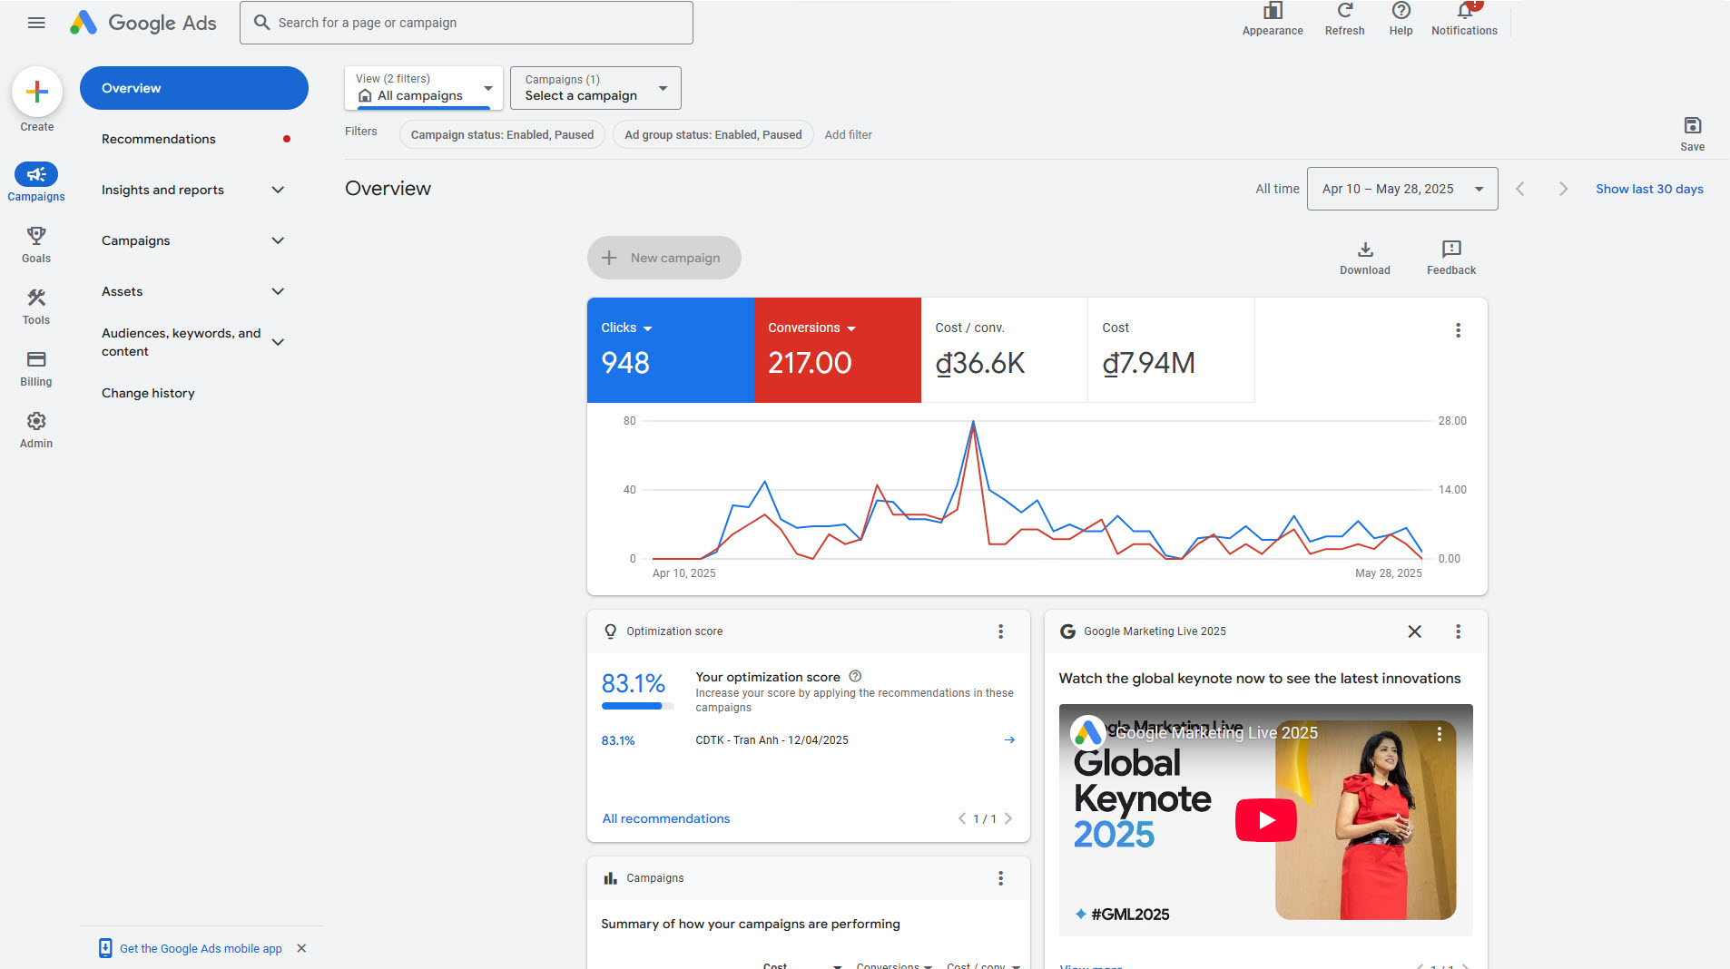Open the Tools section
Screen dimensions: 1730x969
coord(36,306)
